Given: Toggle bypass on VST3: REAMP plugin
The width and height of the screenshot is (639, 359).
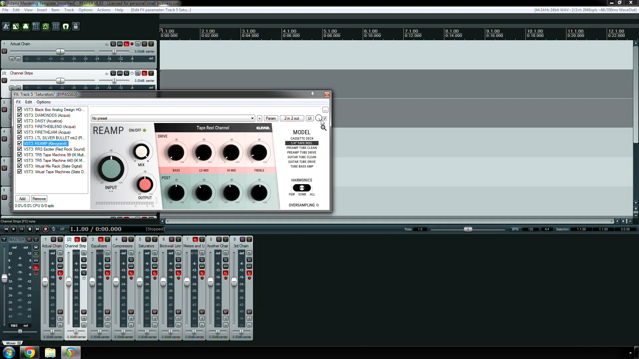Looking at the screenshot, I should (20, 143).
